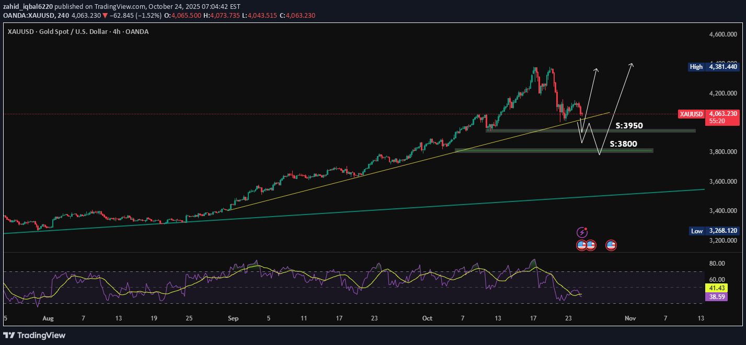Screen dimensions: 746x345
Task: Click the Sep label on the time axis
Action: [233, 318]
